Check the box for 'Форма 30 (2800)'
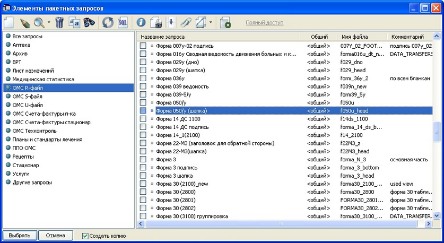 click(143, 192)
